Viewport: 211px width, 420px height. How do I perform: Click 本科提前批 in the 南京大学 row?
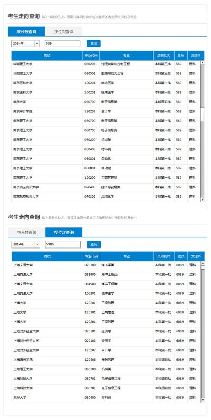click(163, 102)
